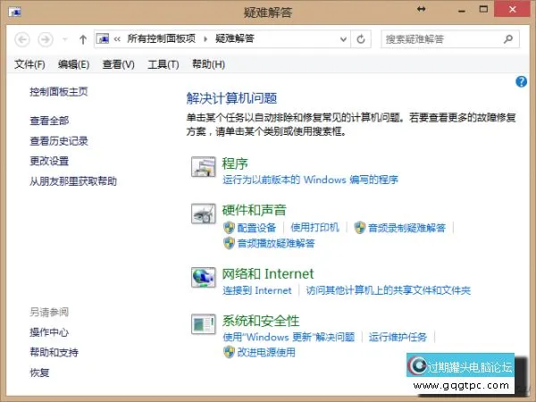Open 操作中心 link
The image size is (536, 402).
(x=49, y=332)
